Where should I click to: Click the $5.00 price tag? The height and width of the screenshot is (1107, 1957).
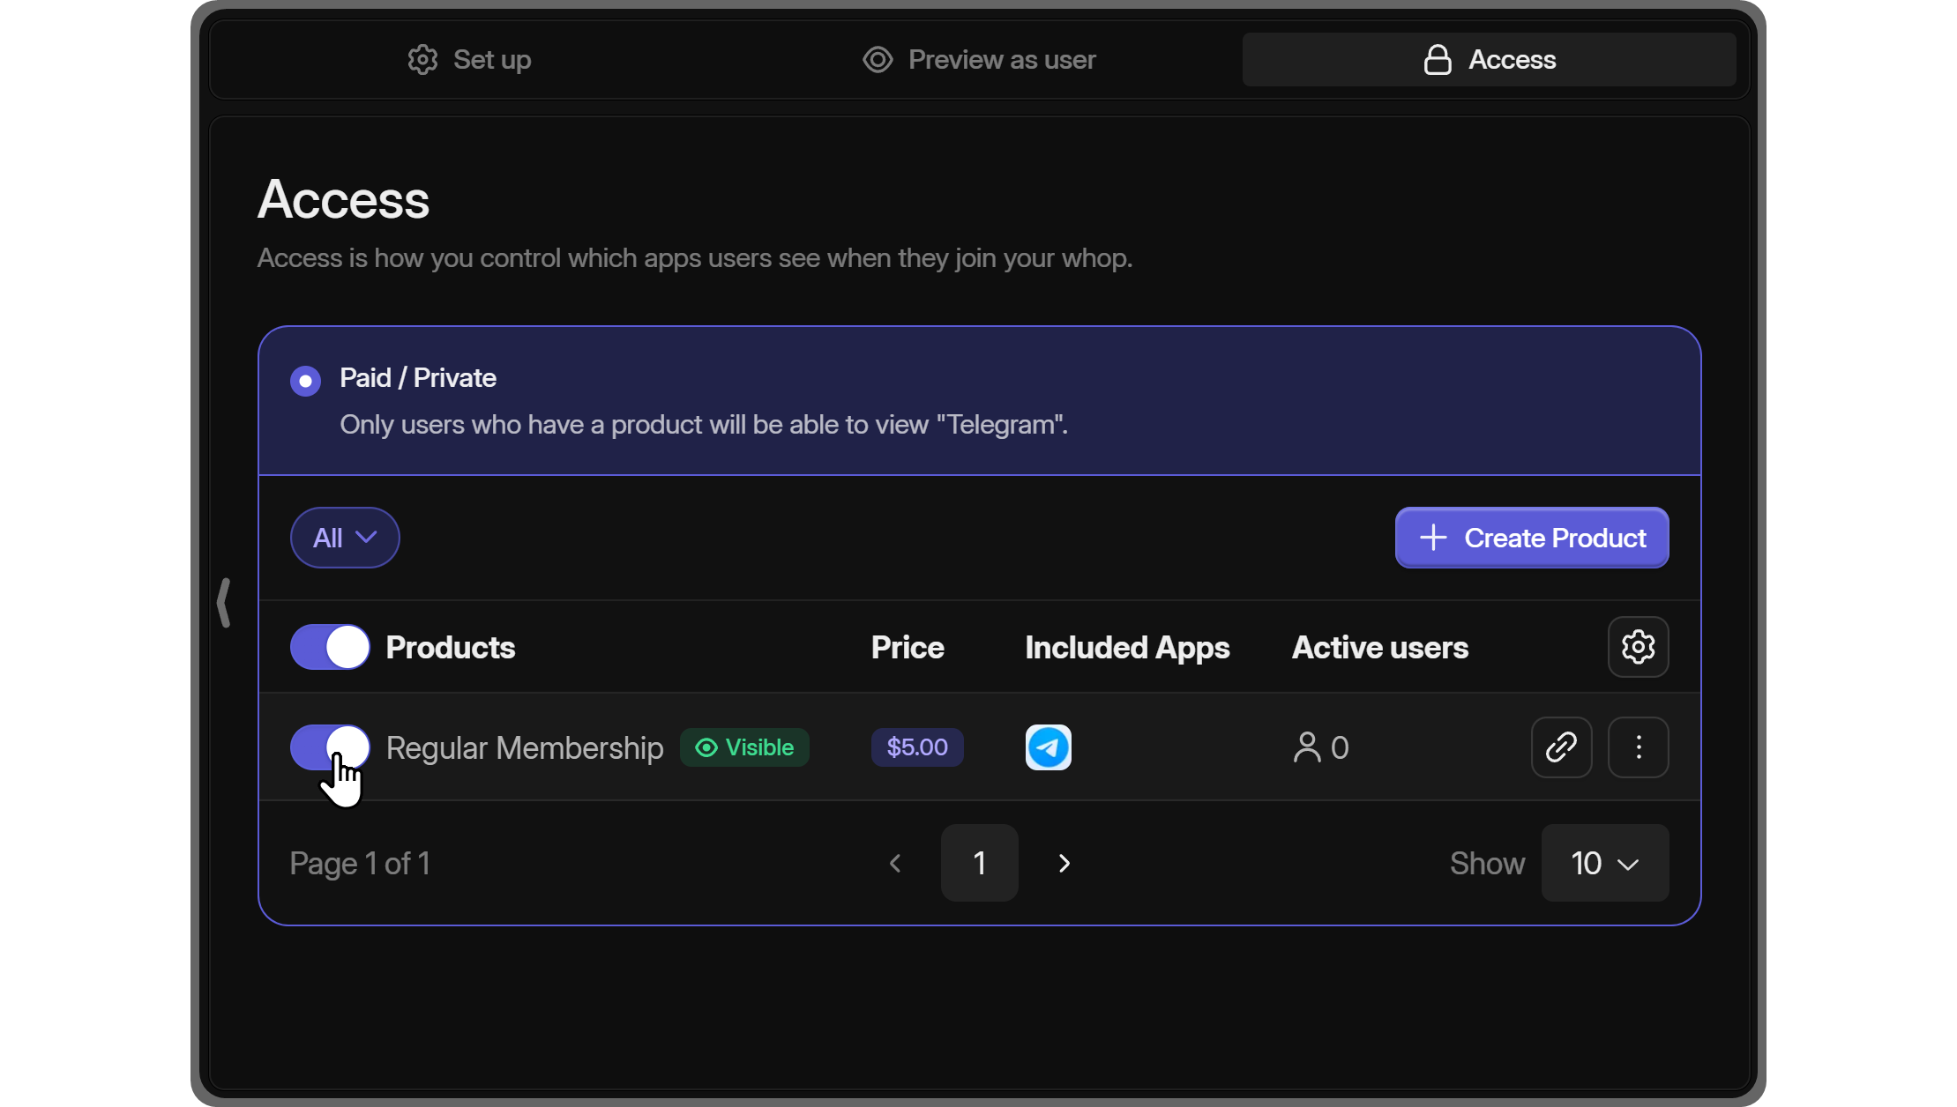[917, 747]
